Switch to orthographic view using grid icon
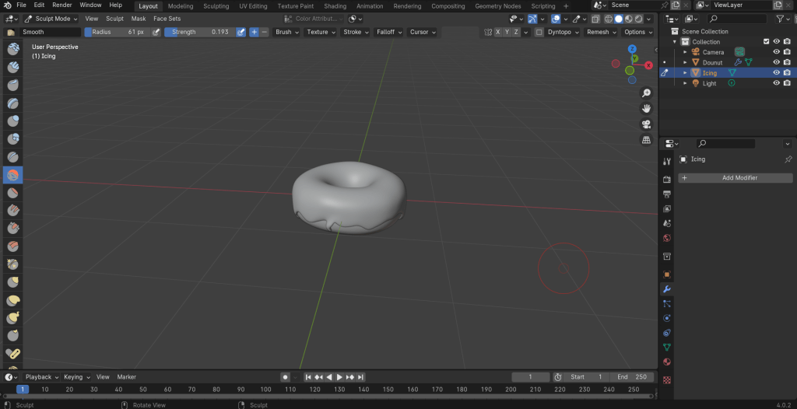The height and width of the screenshot is (409, 797). pyautogui.click(x=646, y=140)
